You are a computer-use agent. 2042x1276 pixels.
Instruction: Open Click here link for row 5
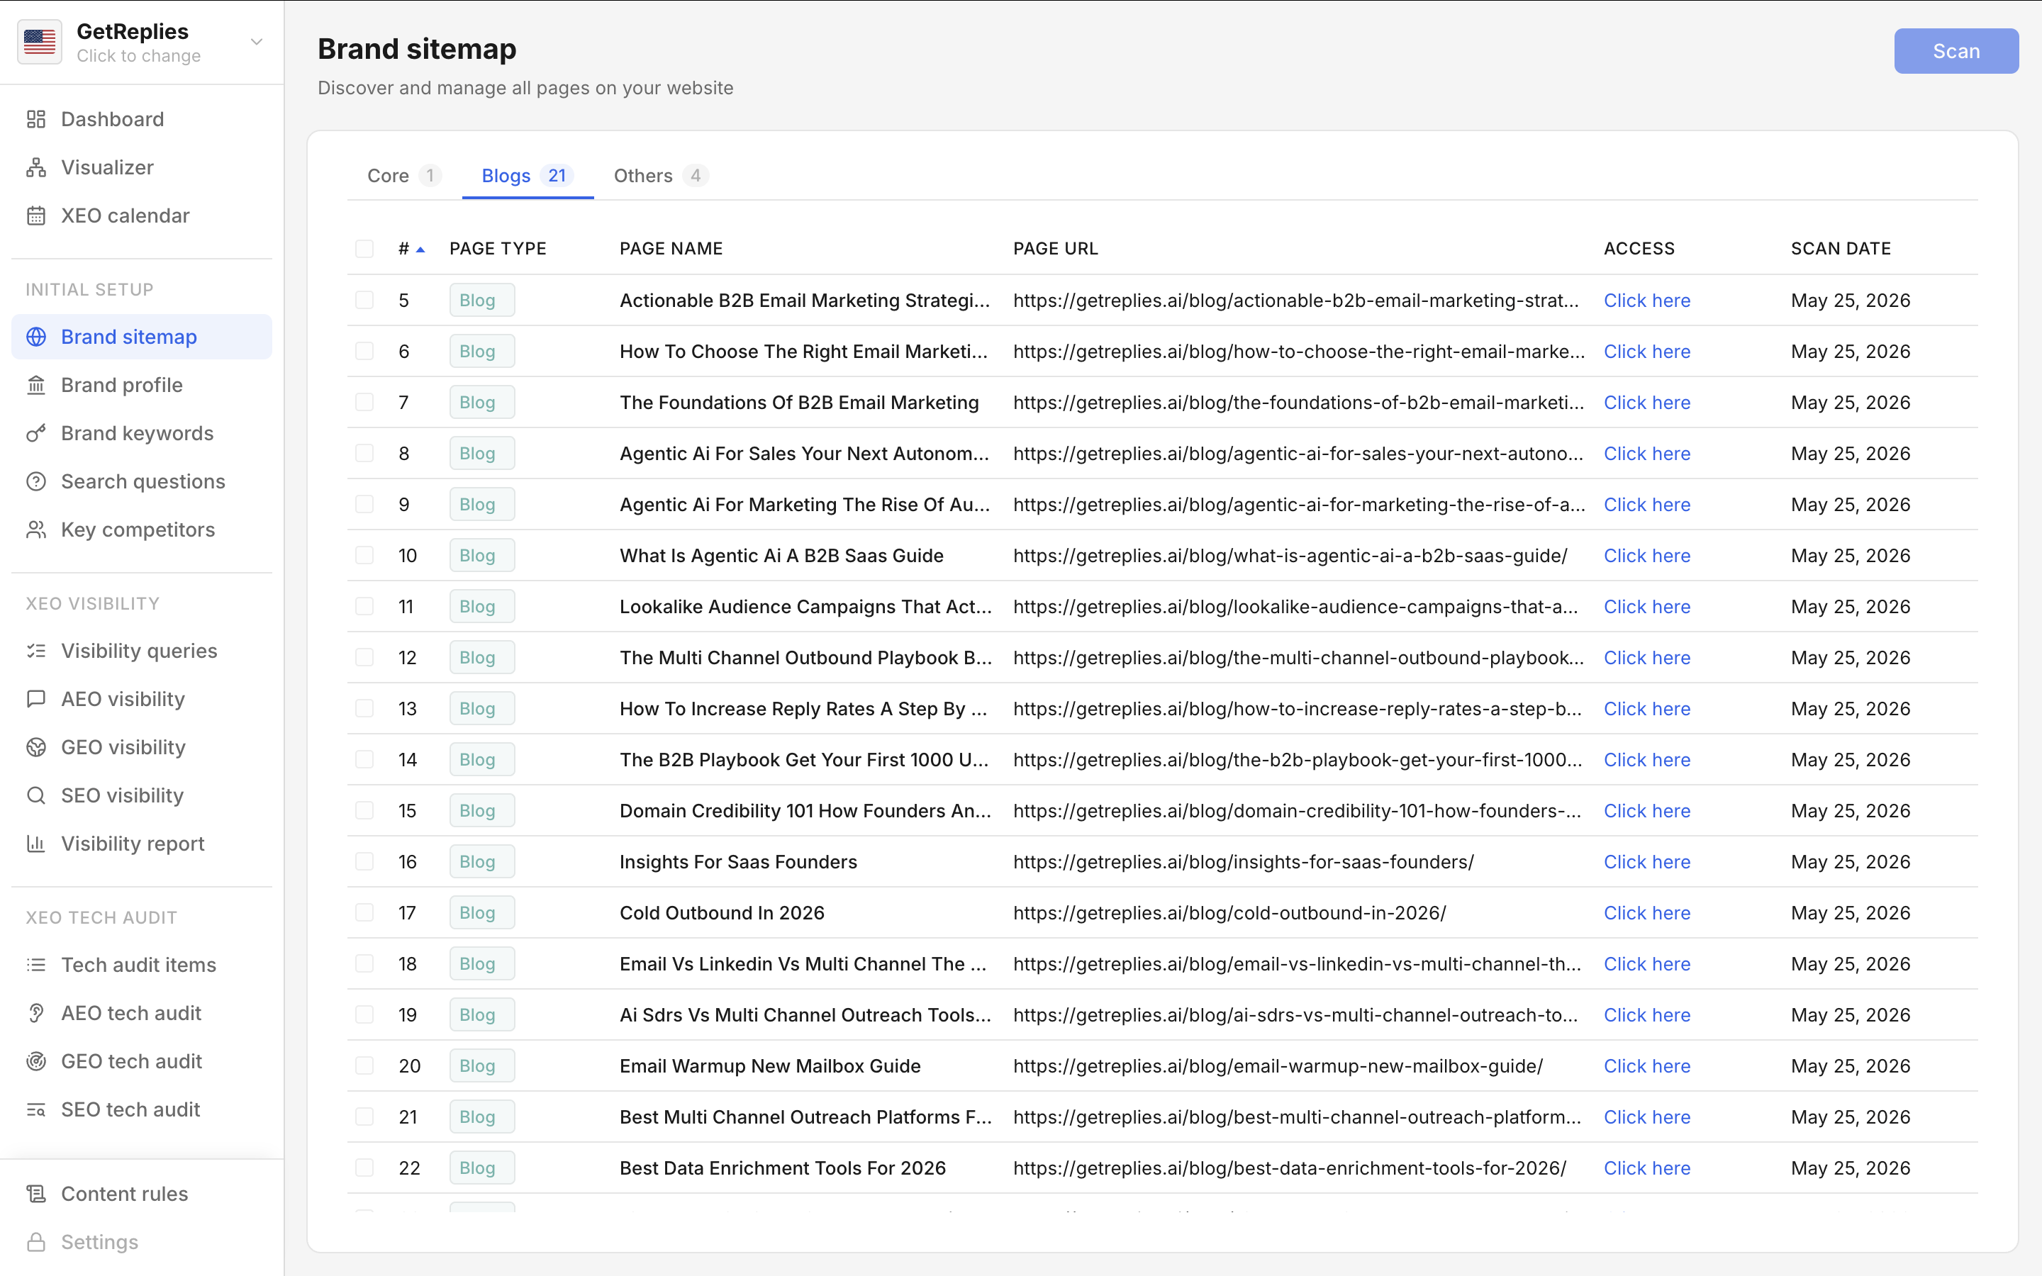pos(1646,301)
